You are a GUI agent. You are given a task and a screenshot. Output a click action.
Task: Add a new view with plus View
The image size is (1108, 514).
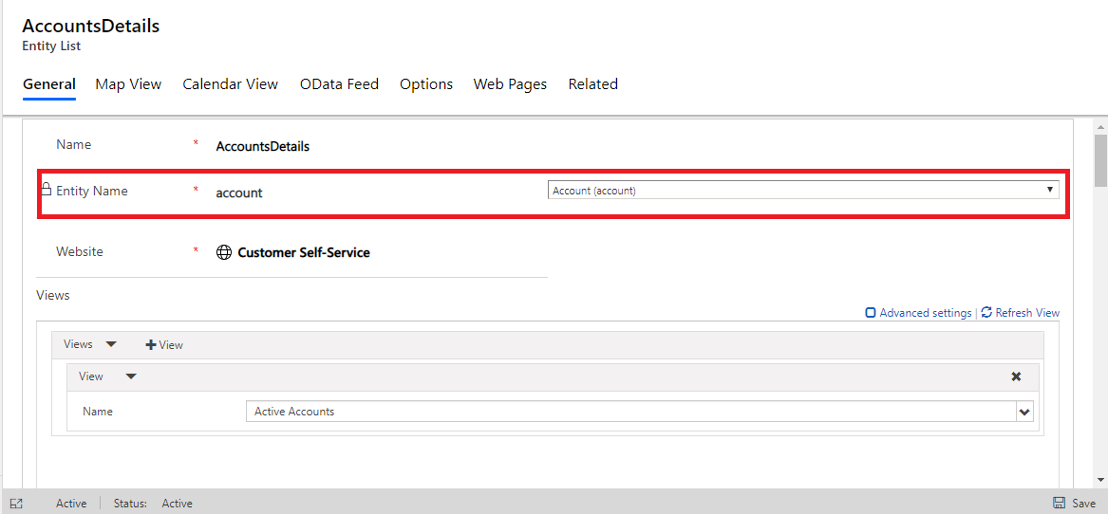[x=164, y=345]
